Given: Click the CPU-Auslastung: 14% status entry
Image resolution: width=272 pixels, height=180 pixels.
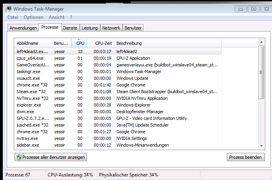Looking at the screenshot, I should tap(70, 175).
